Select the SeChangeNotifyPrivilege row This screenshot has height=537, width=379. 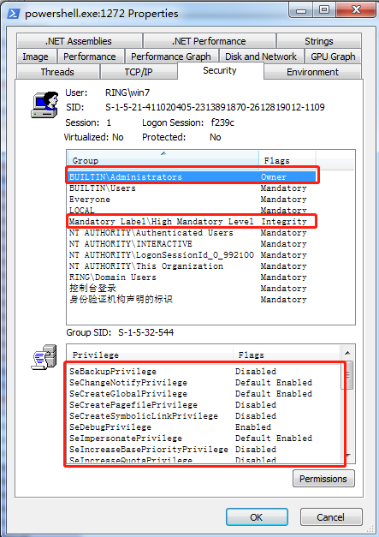(204, 383)
